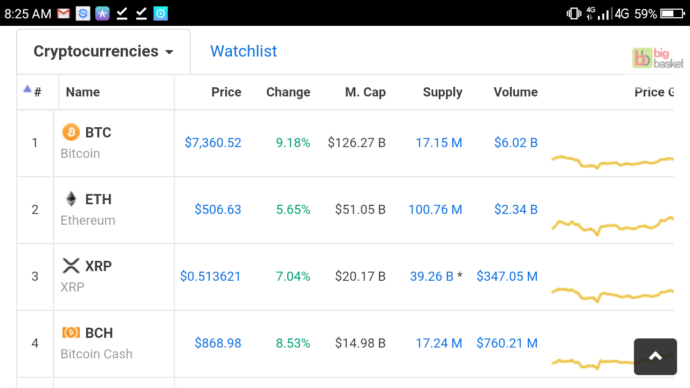Tap the Bitcoin Cash logo icon

pyautogui.click(x=71, y=332)
